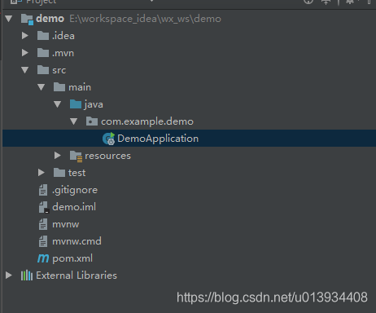Click the main folder icon
376x313 pixels.
(x=59, y=87)
